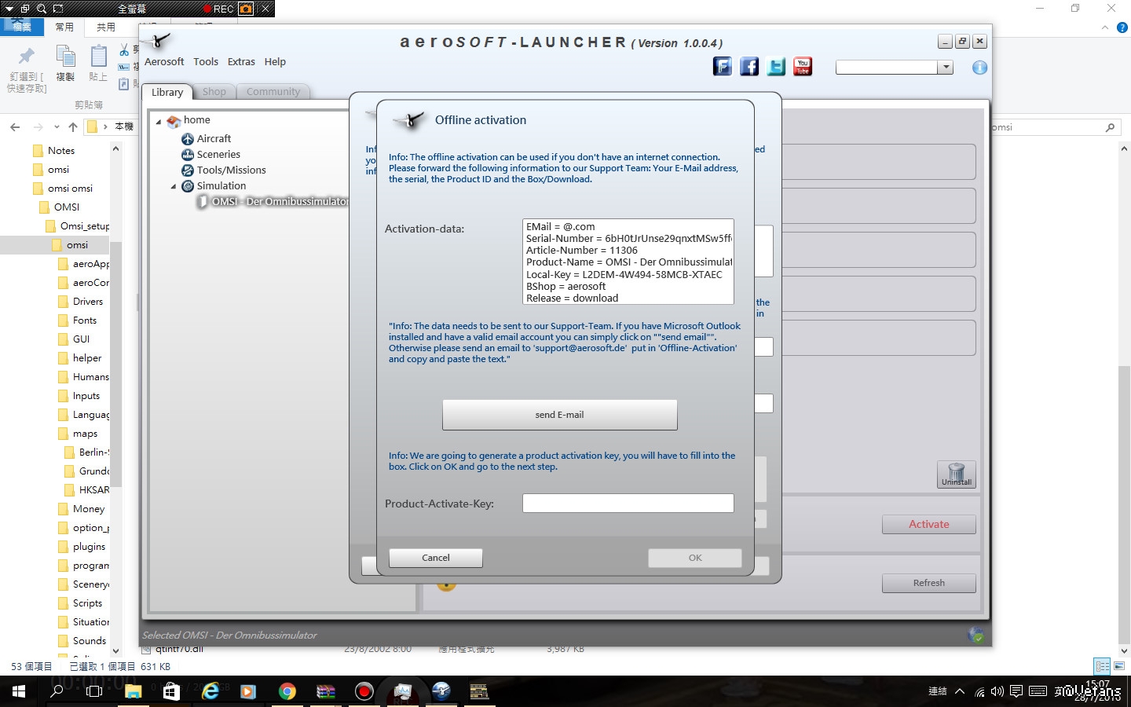Click Cancel in Offline activation dialog

point(436,558)
